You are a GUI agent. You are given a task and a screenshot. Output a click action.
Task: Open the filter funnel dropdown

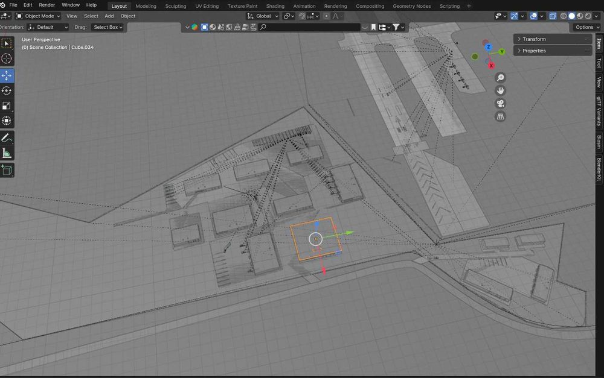(398, 27)
